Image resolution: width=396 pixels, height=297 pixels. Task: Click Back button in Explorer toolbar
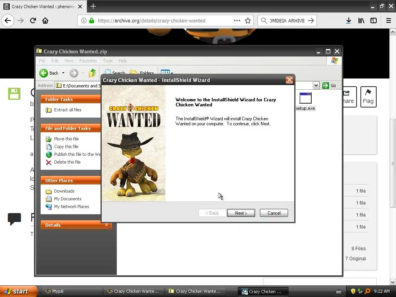tap(49, 73)
